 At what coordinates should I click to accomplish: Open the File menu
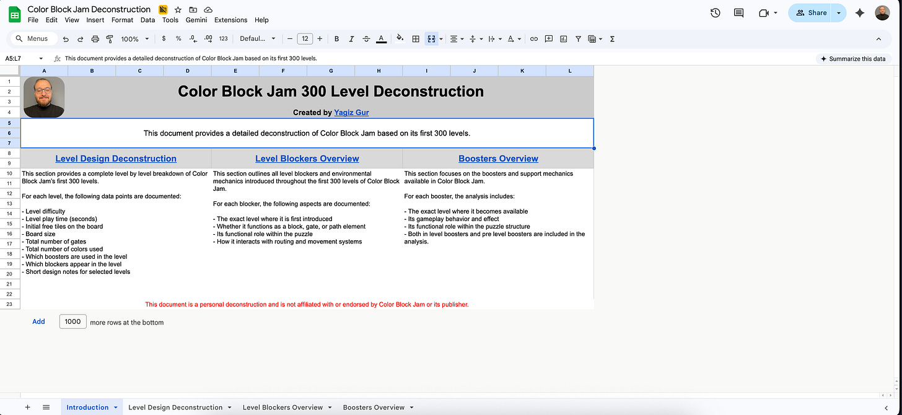33,20
